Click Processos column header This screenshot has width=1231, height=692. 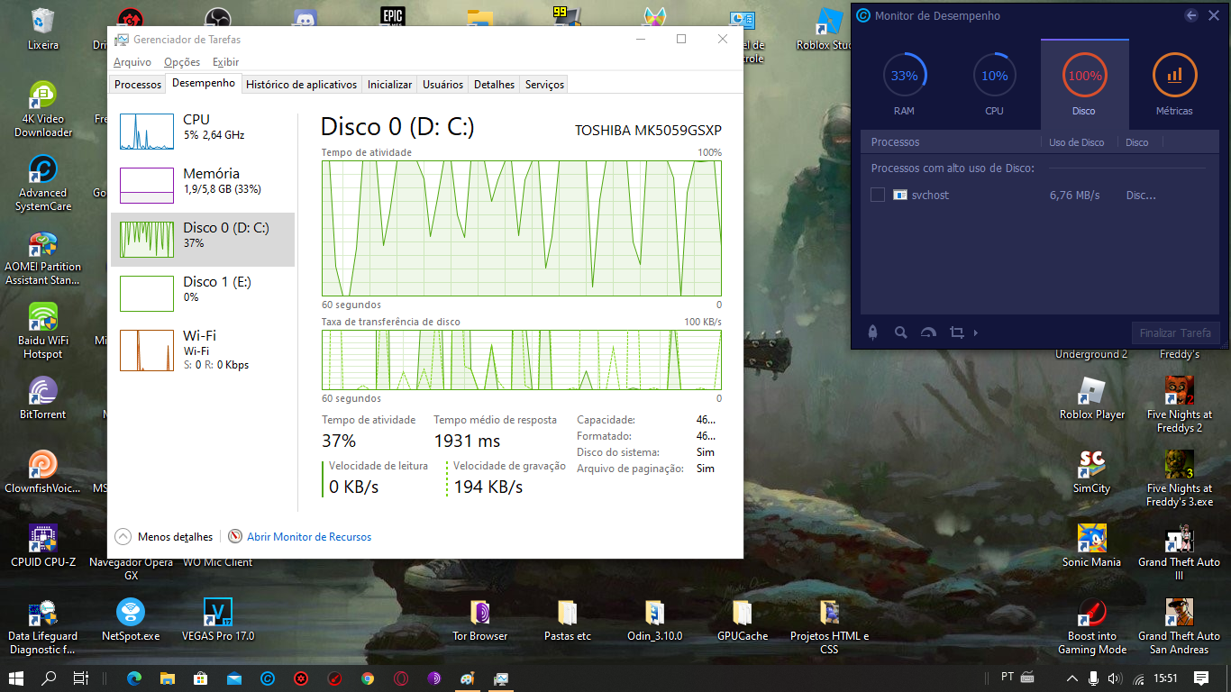click(x=895, y=142)
